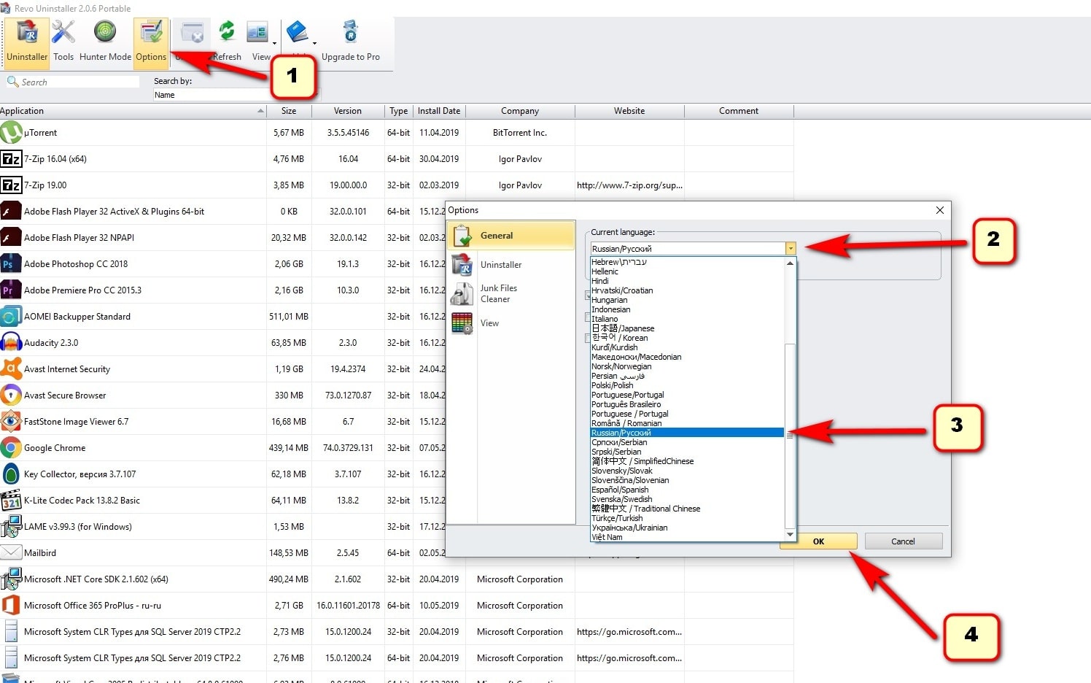This screenshot has width=1091, height=683.
Task: Confirm options with the OK button
Action: pyautogui.click(x=818, y=541)
